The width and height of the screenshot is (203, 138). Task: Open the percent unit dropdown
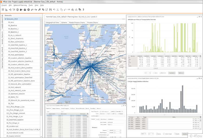pos(148,73)
